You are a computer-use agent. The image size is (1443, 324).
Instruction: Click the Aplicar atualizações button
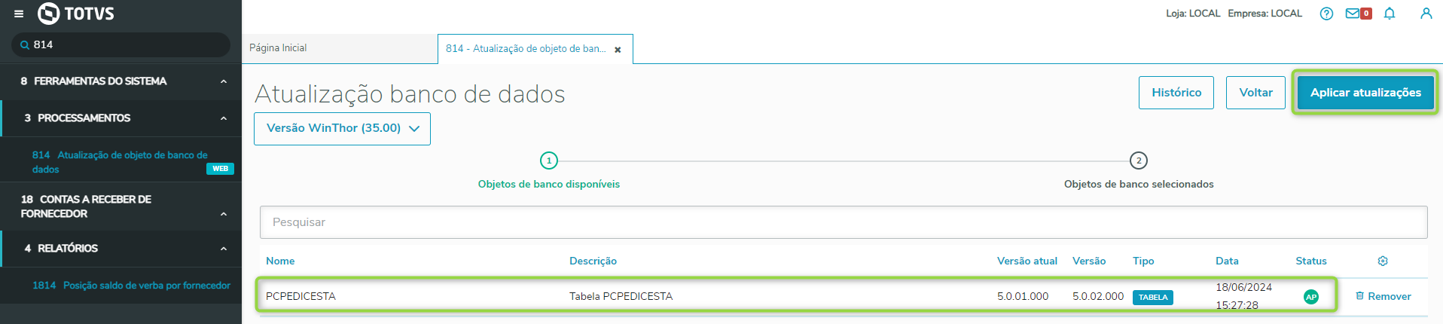[x=1365, y=93]
